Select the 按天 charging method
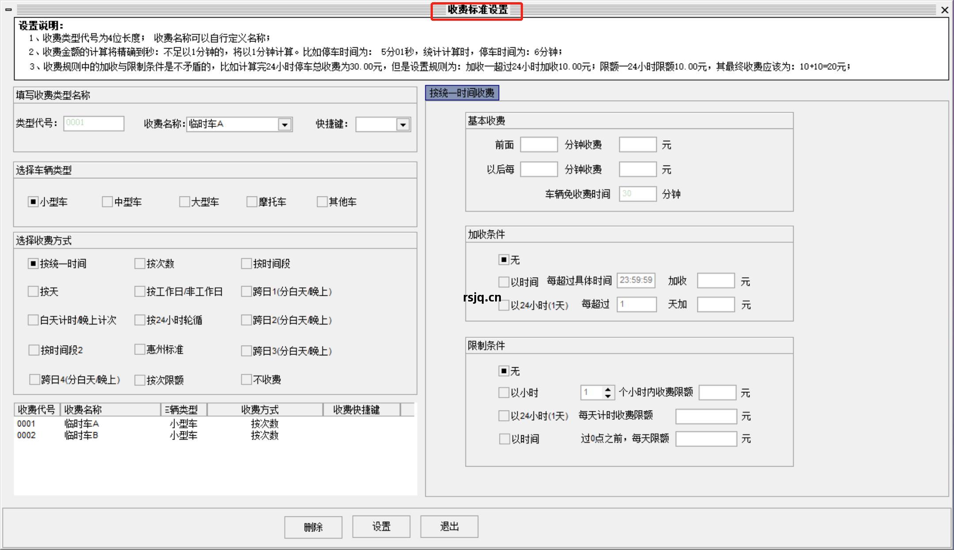This screenshot has height=550, width=954. point(34,291)
